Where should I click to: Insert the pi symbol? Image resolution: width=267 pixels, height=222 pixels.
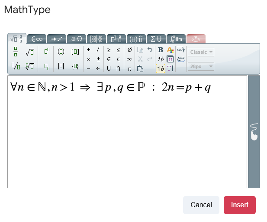(129, 69)
